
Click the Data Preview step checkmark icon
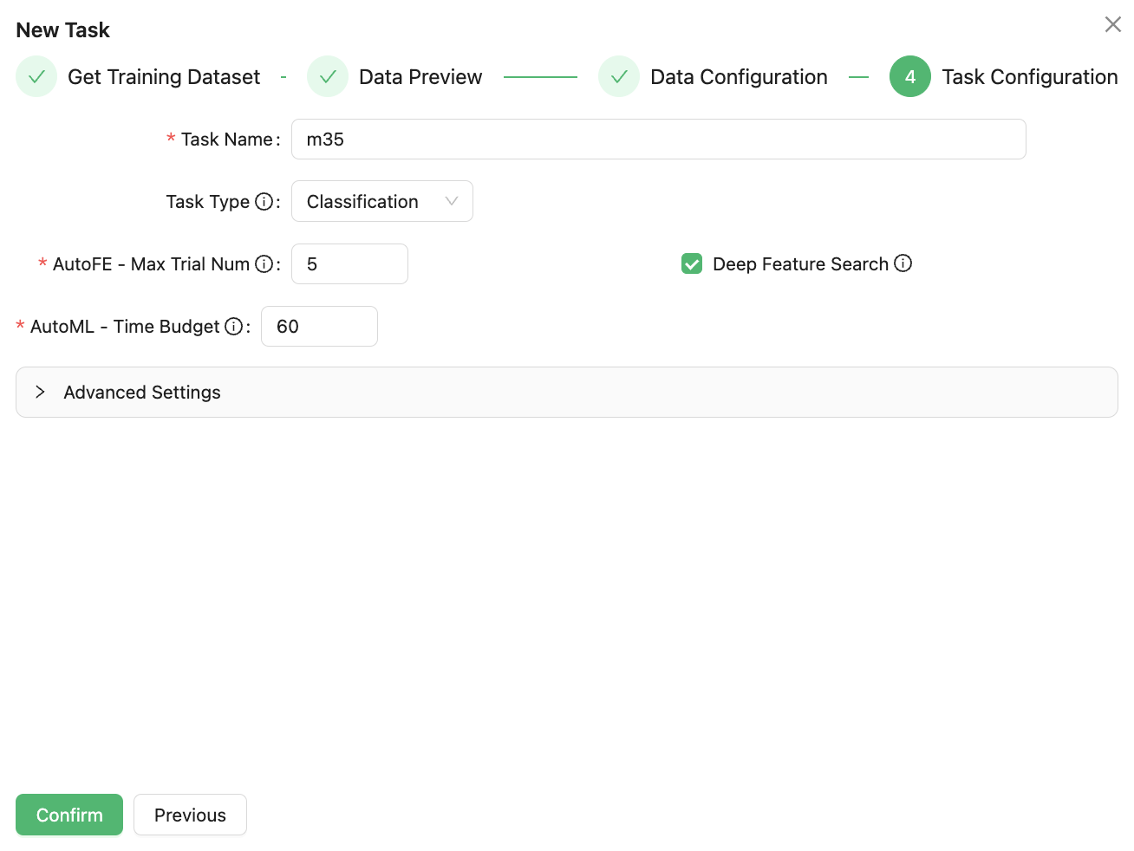tap(328, 77)
